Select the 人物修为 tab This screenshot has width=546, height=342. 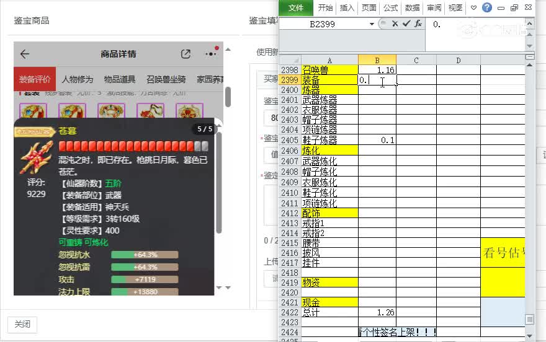(78, 79)
